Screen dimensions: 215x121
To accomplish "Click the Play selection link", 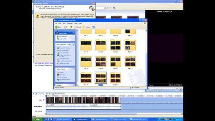I will (x=63, y=37).
